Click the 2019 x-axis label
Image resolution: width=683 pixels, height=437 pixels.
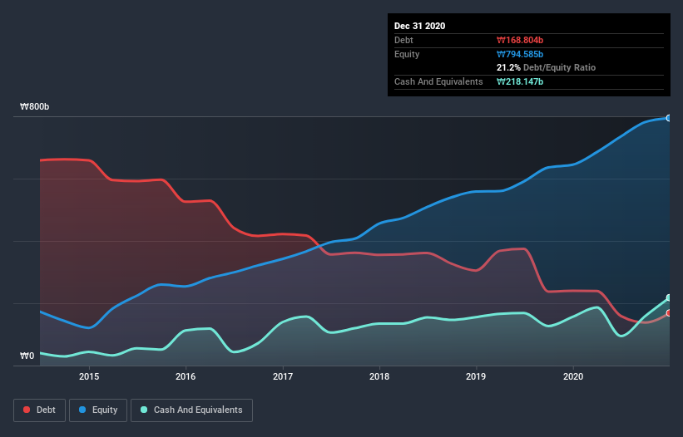[x=476, y=376]
